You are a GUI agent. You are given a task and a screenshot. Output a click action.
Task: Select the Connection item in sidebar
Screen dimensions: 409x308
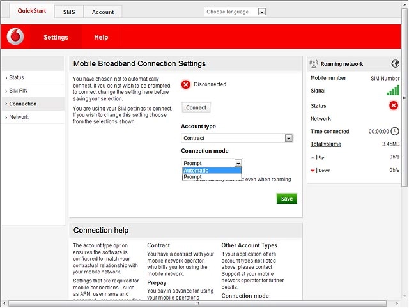coord(33,104)
